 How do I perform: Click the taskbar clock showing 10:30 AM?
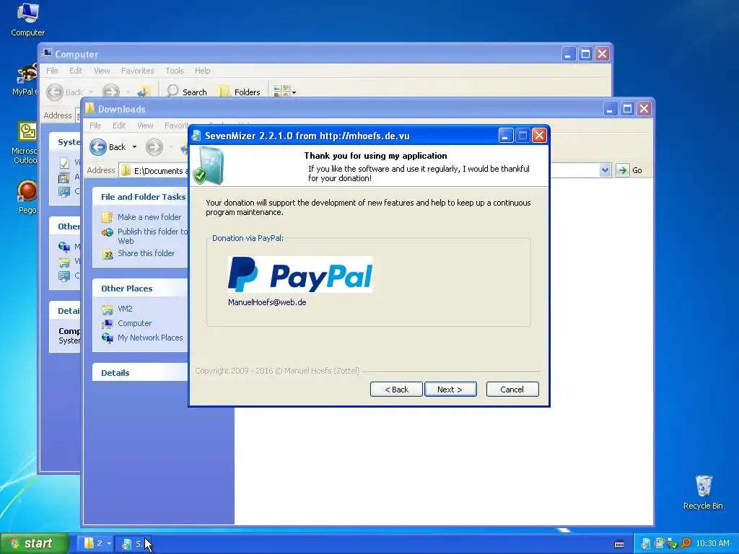pyautogui.click(x=712, y=544)
